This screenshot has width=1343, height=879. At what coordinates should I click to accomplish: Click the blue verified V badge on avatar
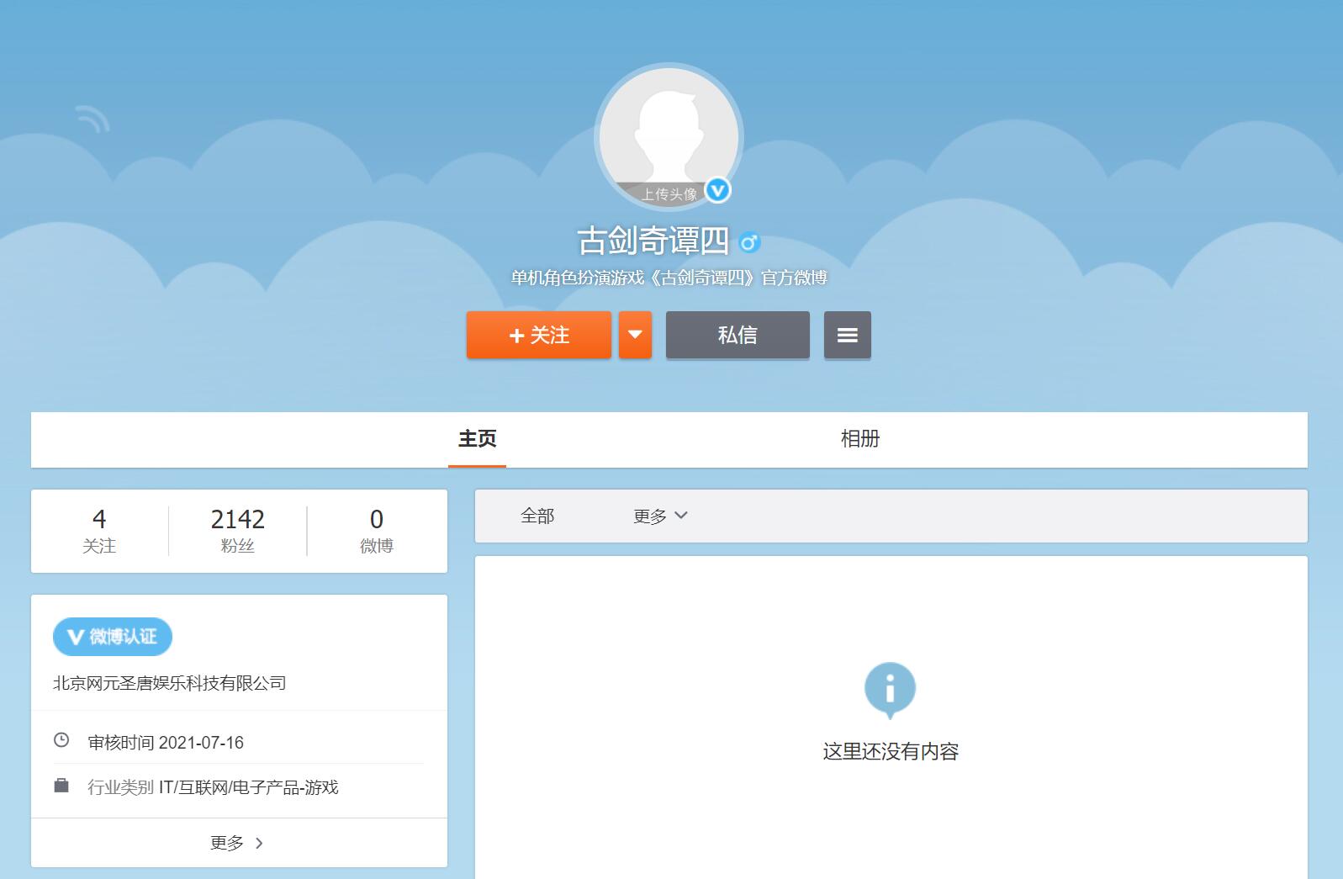[x=717, y=191]
